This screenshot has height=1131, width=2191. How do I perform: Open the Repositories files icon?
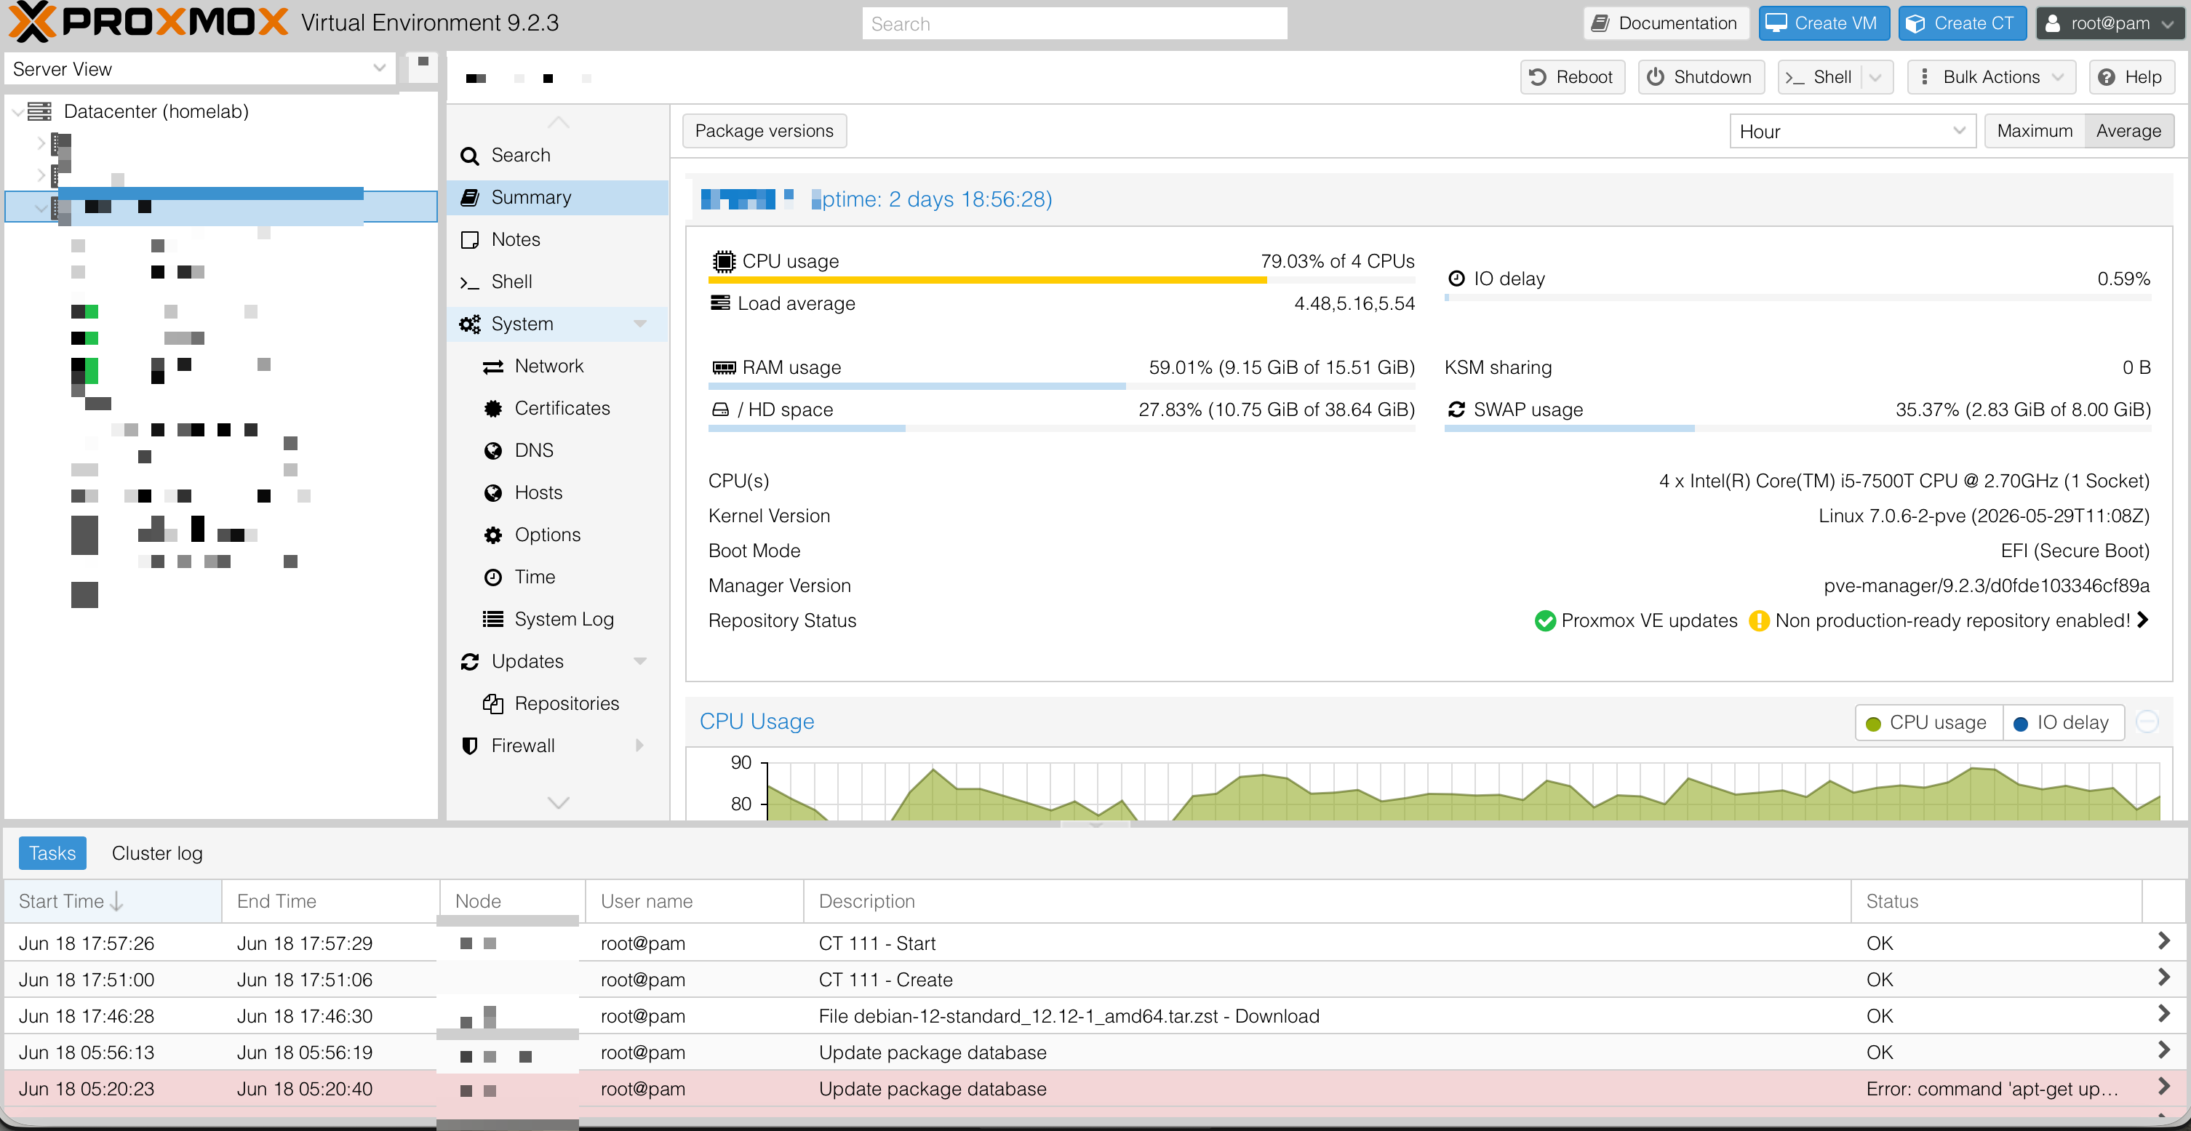coord(492,703)
